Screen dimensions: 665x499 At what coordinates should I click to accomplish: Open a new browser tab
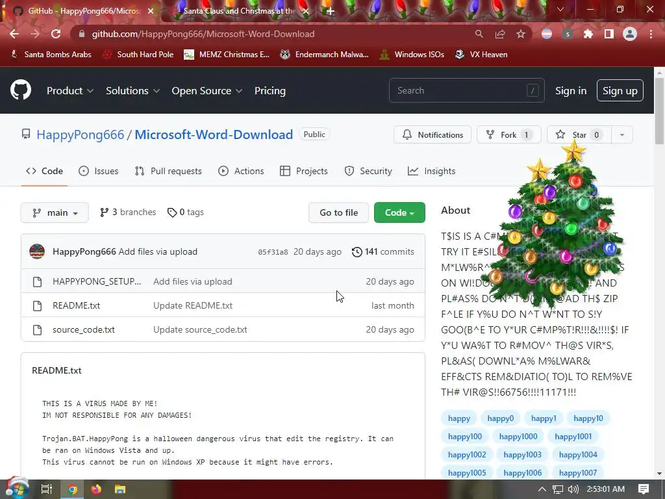click(331, 11)
